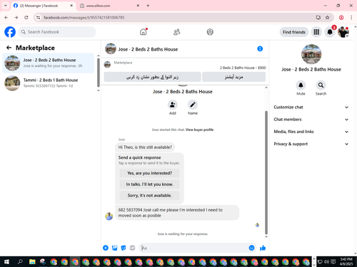The image size is (357, 267).
Task: Go to the Home feed icon
Action: coord(144,32)
